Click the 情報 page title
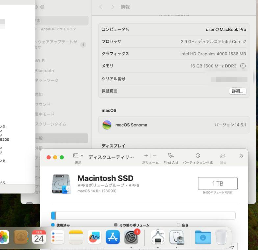The width and height of the screenshot is (258, 250). [x=125, y=7]
